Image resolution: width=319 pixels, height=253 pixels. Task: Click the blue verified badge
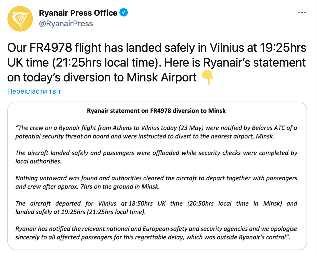pos(124,12)
